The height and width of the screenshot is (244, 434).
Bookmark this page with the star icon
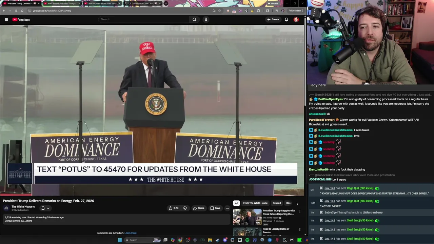(x=219, y=11)
